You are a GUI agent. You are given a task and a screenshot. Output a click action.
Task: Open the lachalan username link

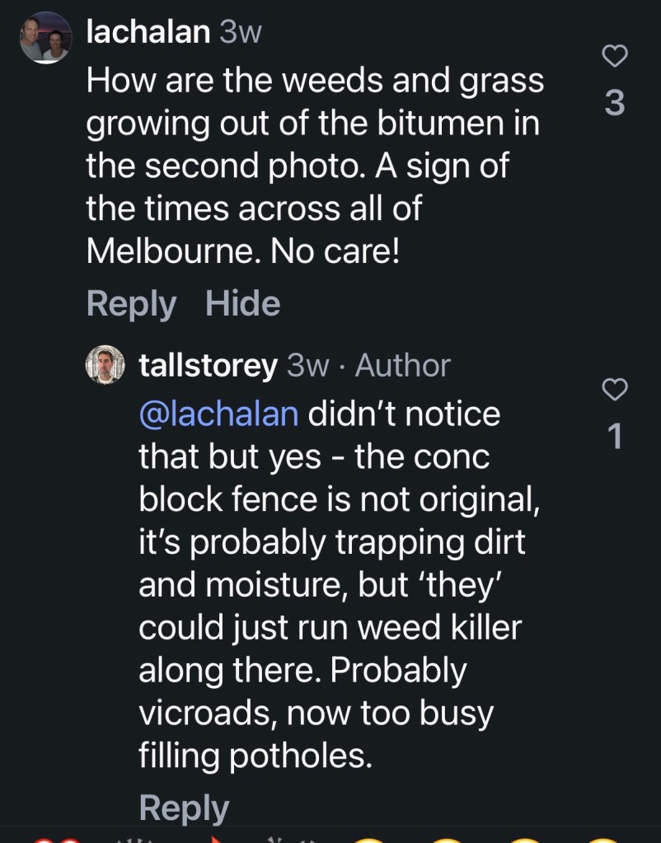point(148,32)
